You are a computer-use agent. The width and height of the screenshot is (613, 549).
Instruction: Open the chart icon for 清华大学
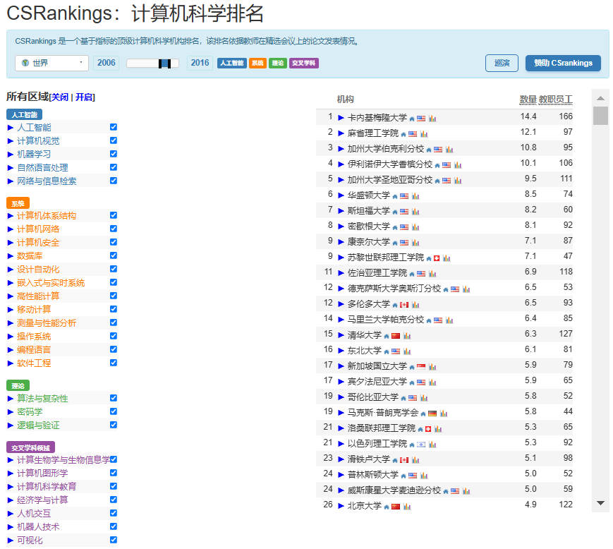coord(407,336)
